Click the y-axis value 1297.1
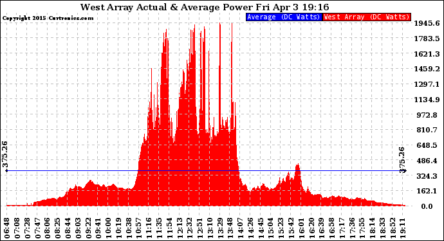 [x=427, y=84]
